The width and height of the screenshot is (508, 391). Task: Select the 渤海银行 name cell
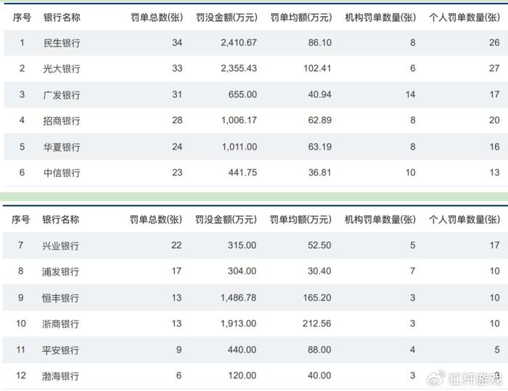[x=60, y=376]
